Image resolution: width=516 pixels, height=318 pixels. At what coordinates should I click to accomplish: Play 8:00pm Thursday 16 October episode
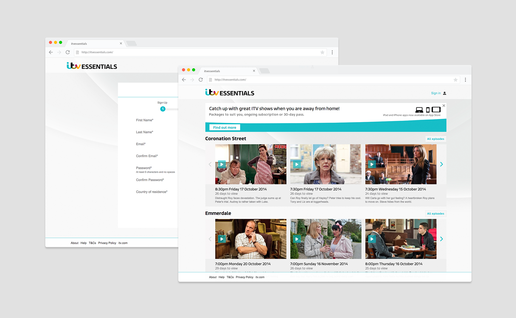tap(372, 239)
